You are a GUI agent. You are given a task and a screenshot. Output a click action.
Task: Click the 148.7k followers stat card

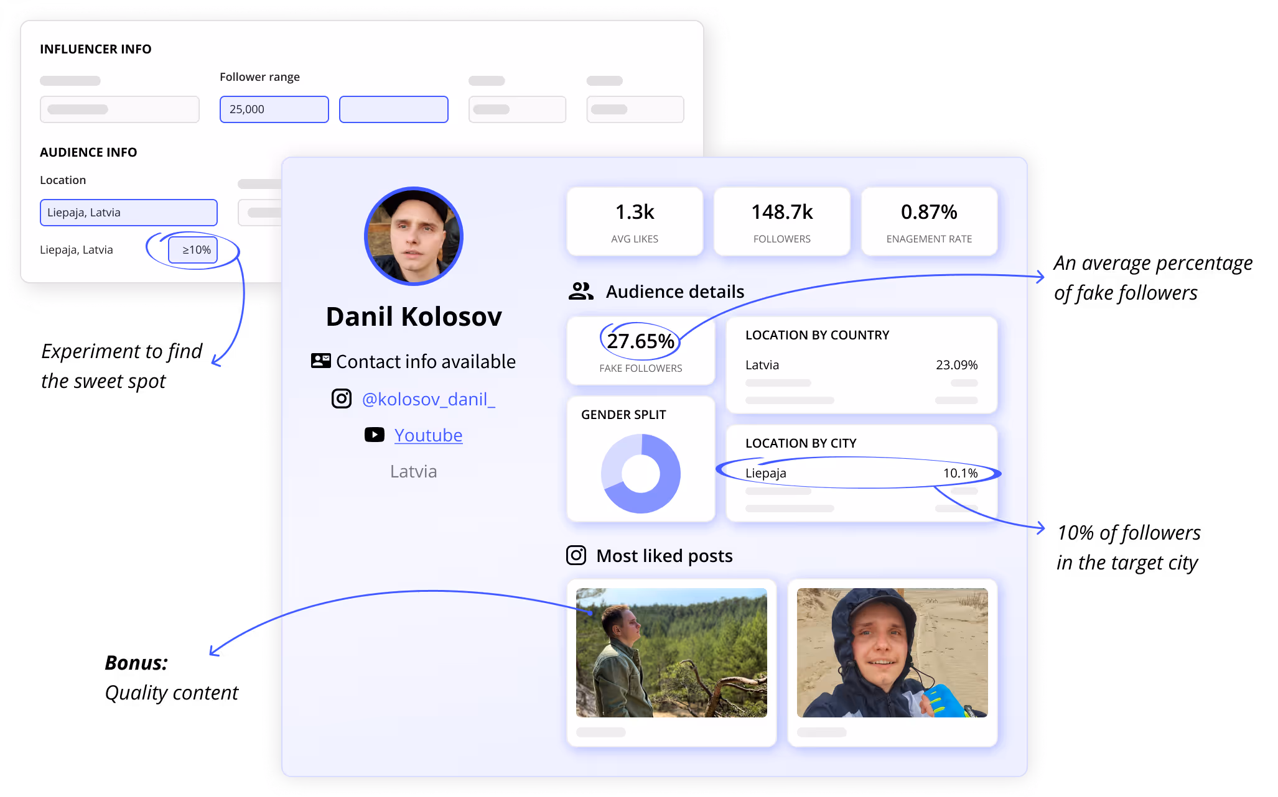point(781,222)
